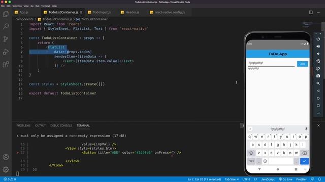The height and width of the screenshot is (182, 325).
Task: Select the TERMINAL panel tab
Action: 83,125
